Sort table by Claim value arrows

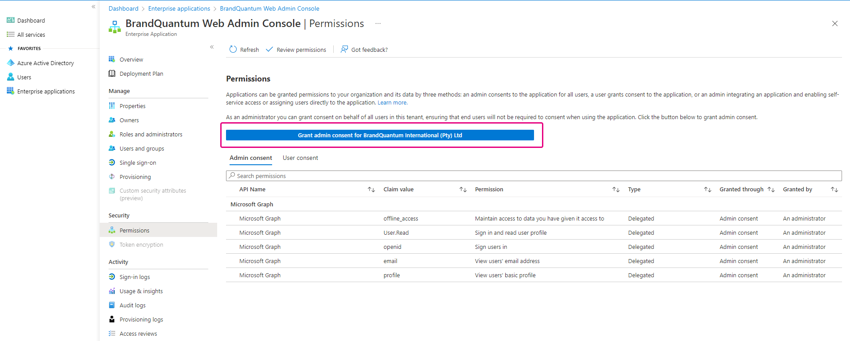(x=463, y=190)
